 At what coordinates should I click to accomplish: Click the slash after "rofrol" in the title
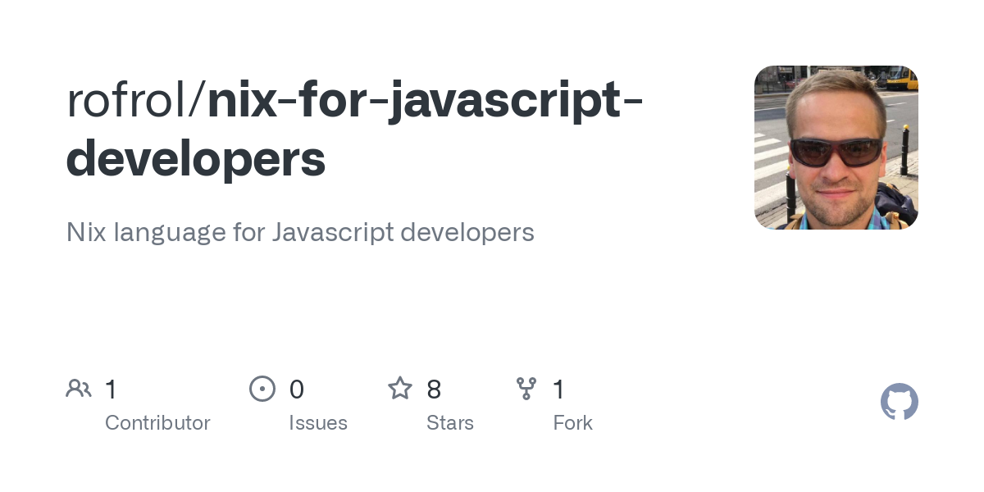click(197, 101)
